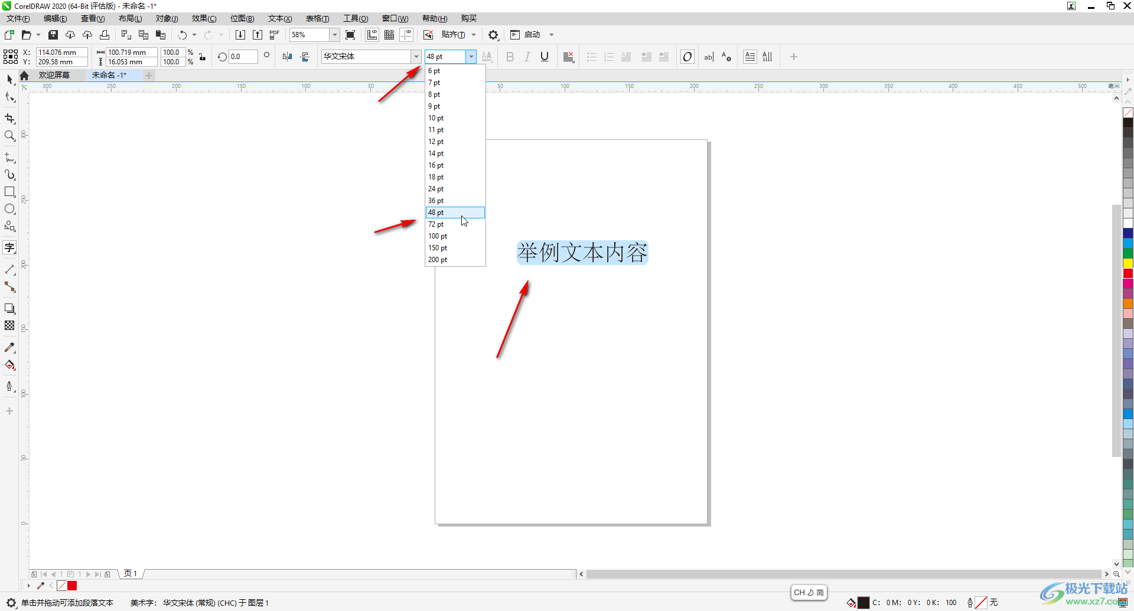Select the Crop tool

click(9, 119)
